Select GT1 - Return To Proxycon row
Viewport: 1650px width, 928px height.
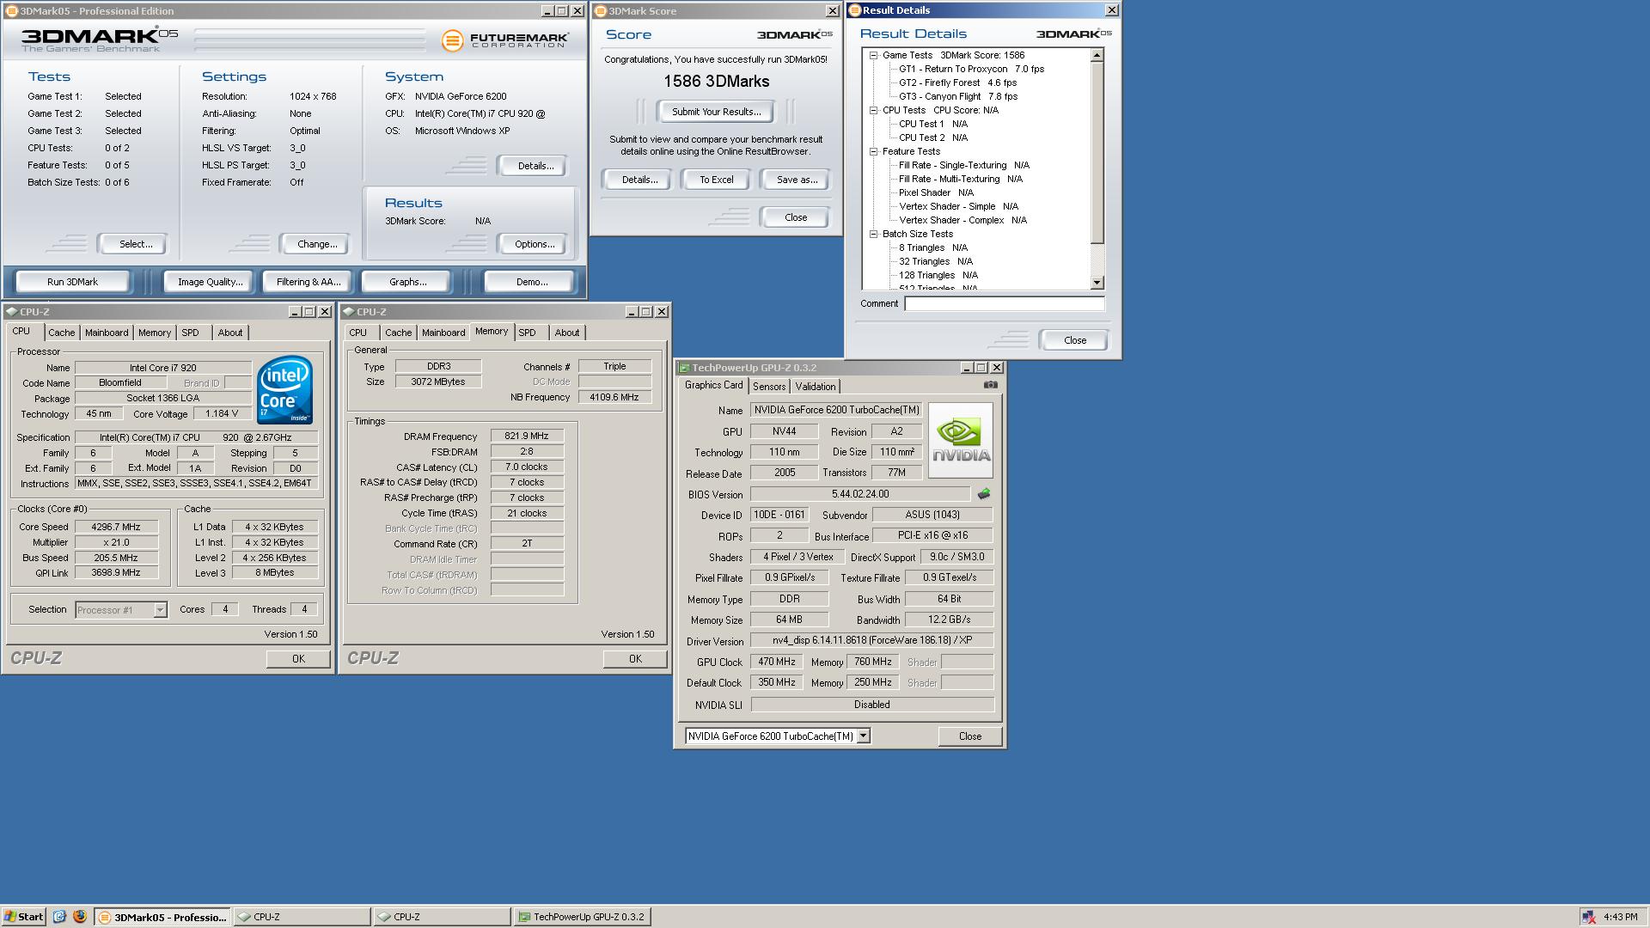coord(971,69)
